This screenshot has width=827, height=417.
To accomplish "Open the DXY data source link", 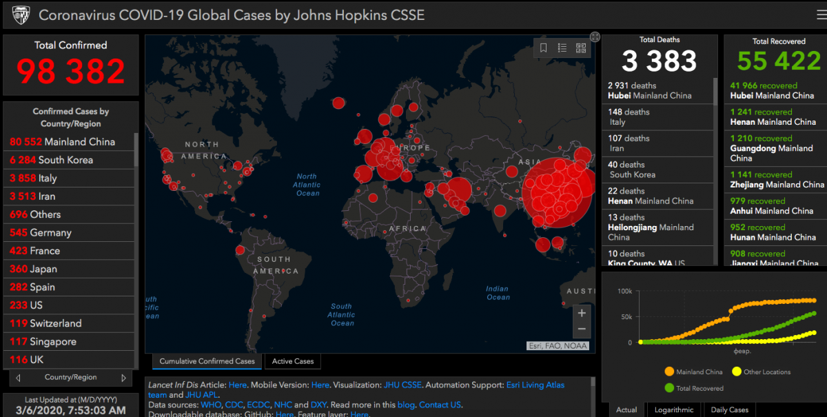I will click(x=319, y=405).
